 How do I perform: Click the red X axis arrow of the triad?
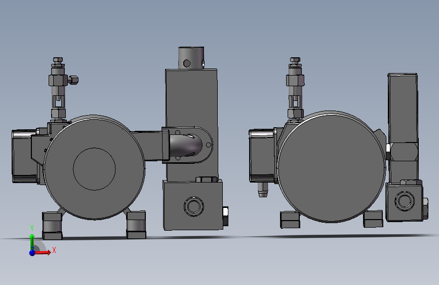[x=43, y=252]
